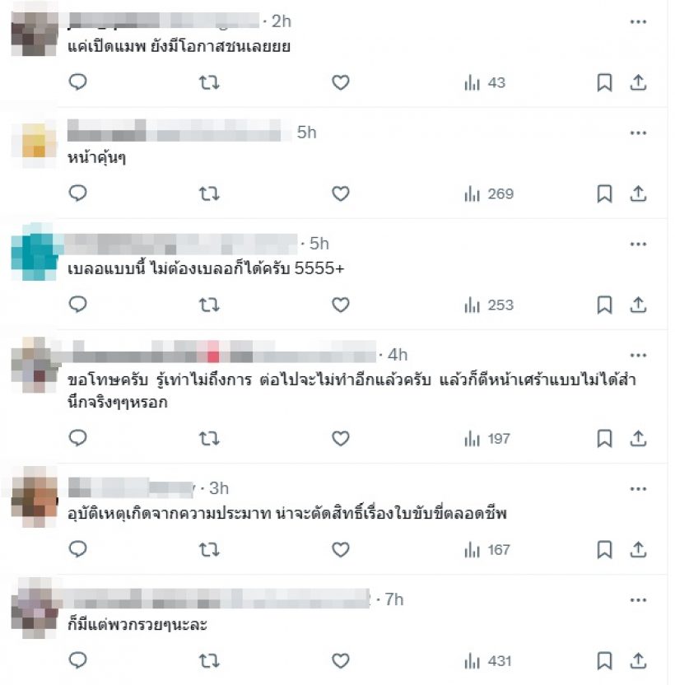The width and height of the screenshot is (675, 685).
Task: Toggle bookmark on tweet with 43 views
Action: tap(604, 82)
